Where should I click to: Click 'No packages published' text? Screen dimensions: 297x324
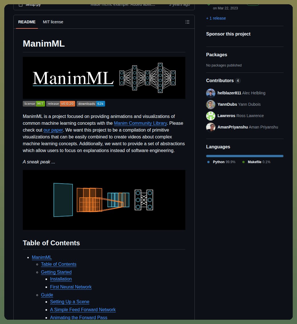224,65
